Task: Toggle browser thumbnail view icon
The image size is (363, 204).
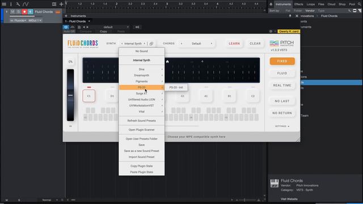Action: point(354,11)
